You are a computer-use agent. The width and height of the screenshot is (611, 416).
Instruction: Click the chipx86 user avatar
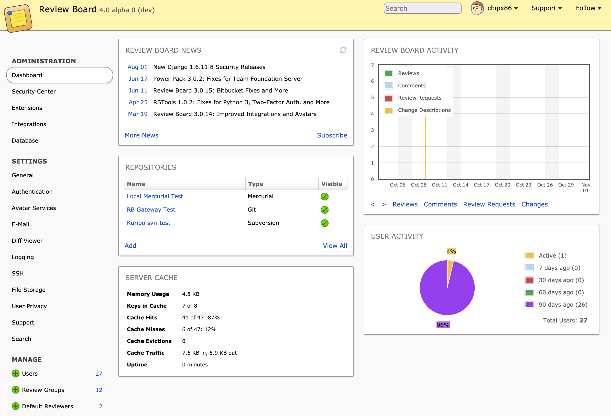pyautogui.click(x=477, y=8)
